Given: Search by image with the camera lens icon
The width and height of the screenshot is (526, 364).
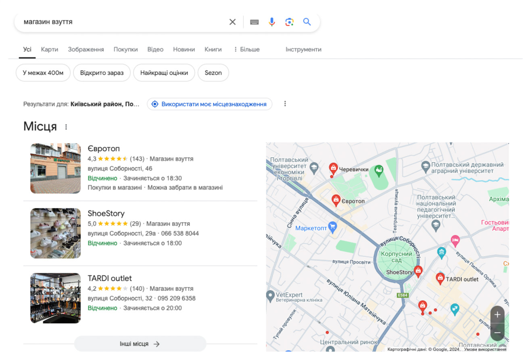Looking at the screenshot, I should click(x=289, y=22).
